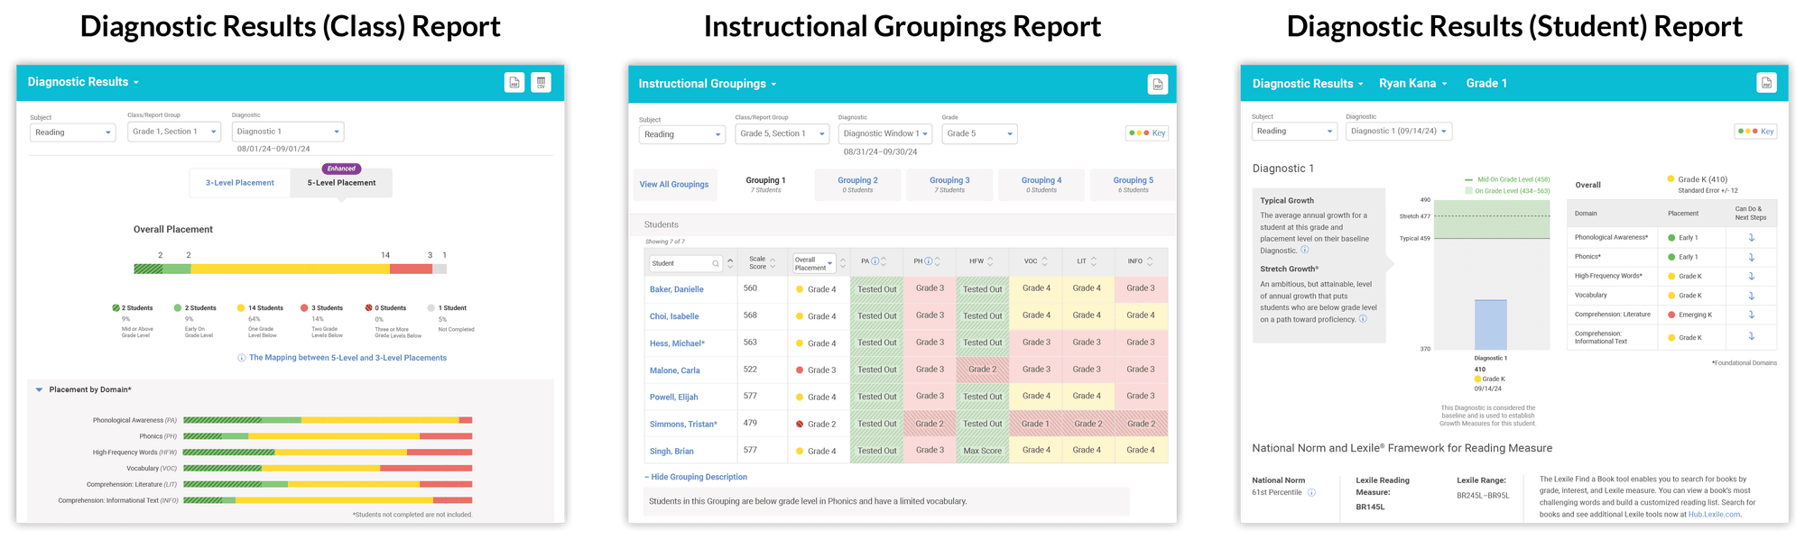The height and width of the screenshot is (539, 1805).
Task: Select Grouping 1 tab
Action: click(765, 185)
